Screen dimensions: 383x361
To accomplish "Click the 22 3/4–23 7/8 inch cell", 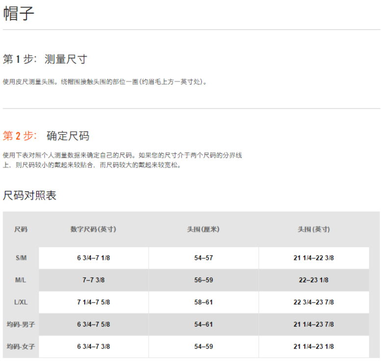I will pos(313,302).
